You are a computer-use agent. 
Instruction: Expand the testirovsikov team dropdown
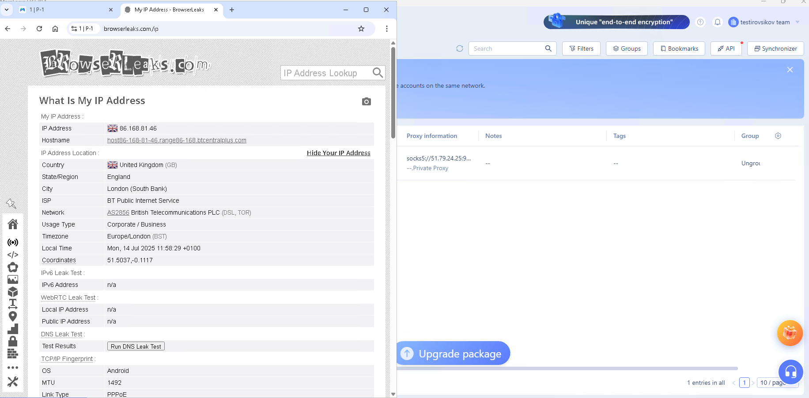798,22
